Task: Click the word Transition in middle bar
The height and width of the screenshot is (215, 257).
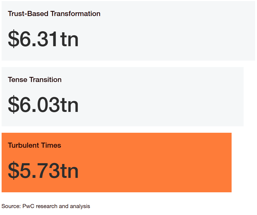Action: pyautogui.click(x=45, y=80)
